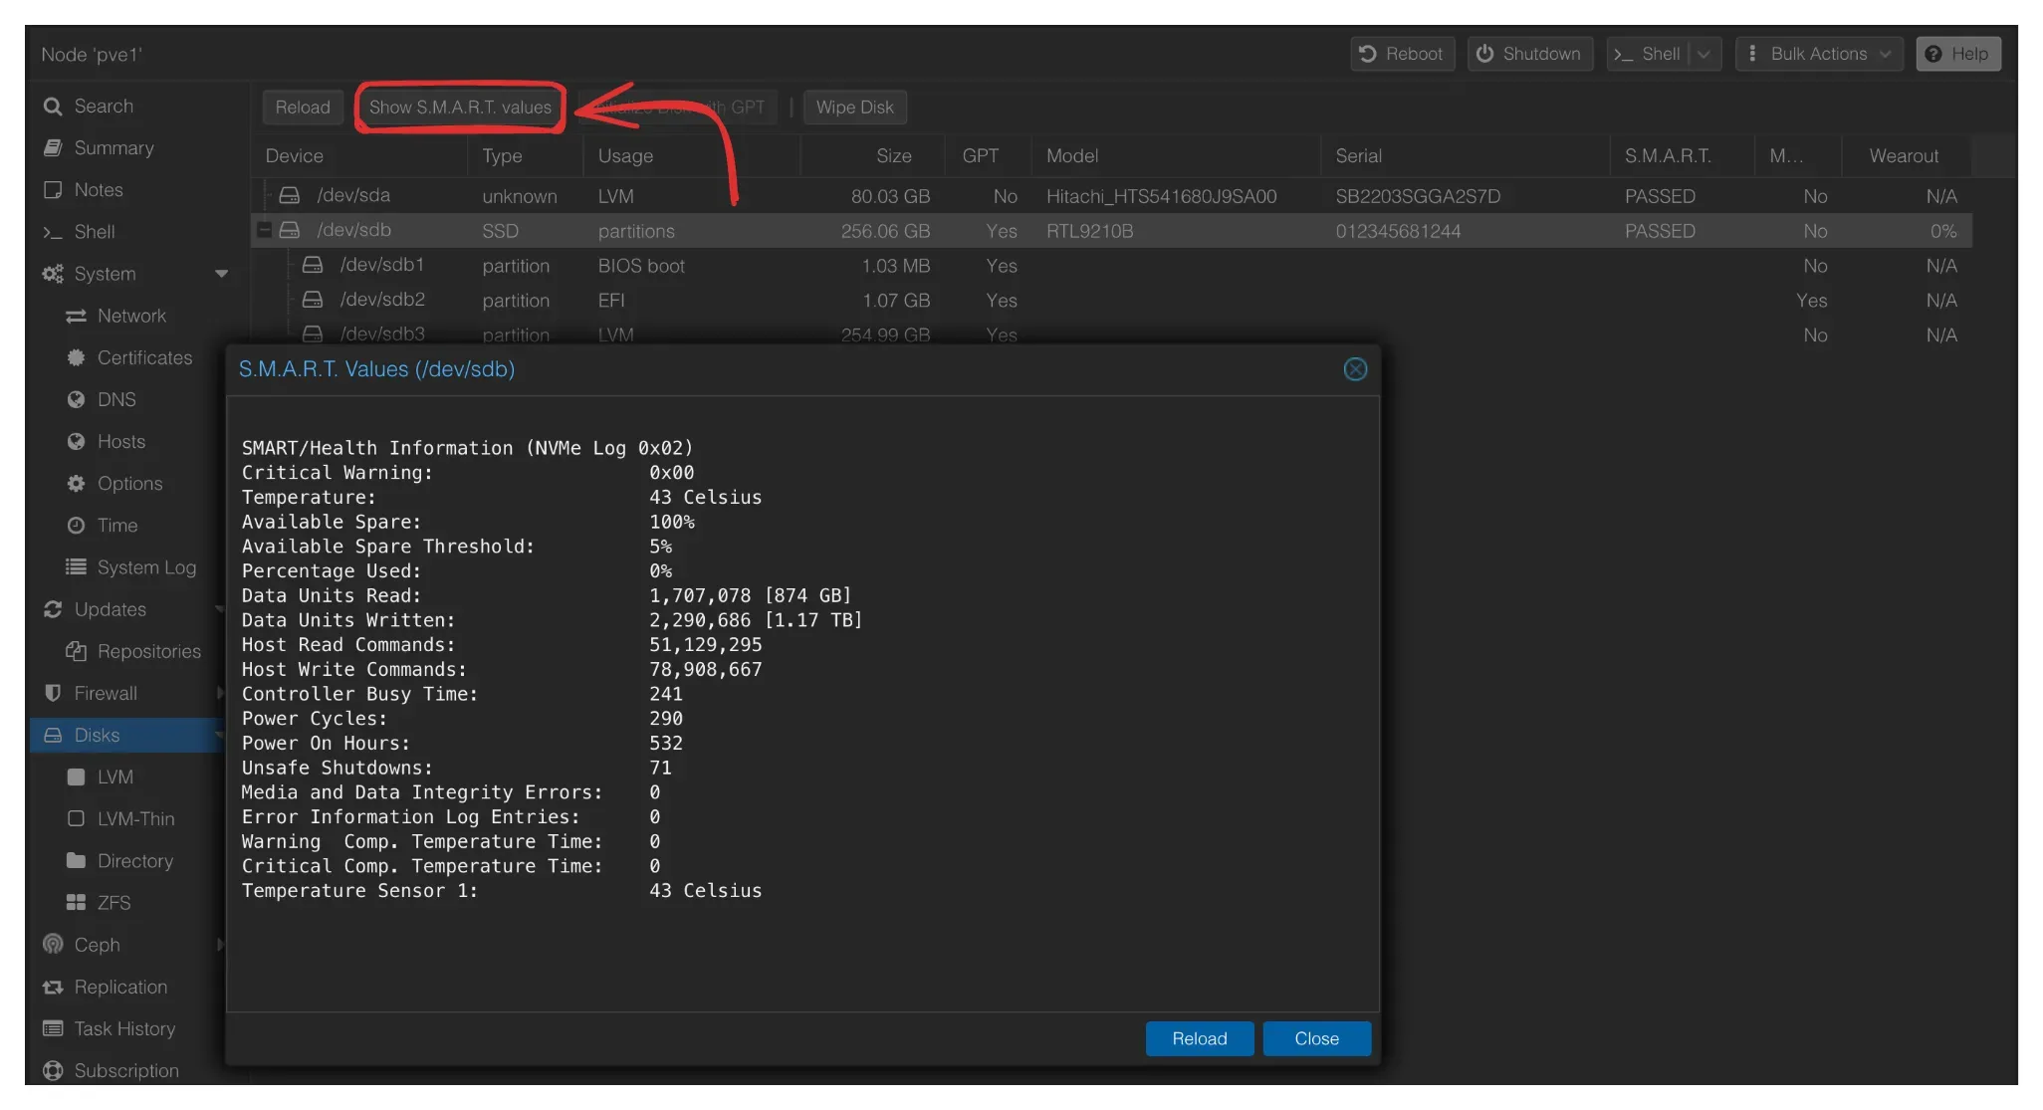The height and width of the screenshot is (1110, 2043).
Task: Open the Replication icon in sidebar
Action: [x=53, y=987]
